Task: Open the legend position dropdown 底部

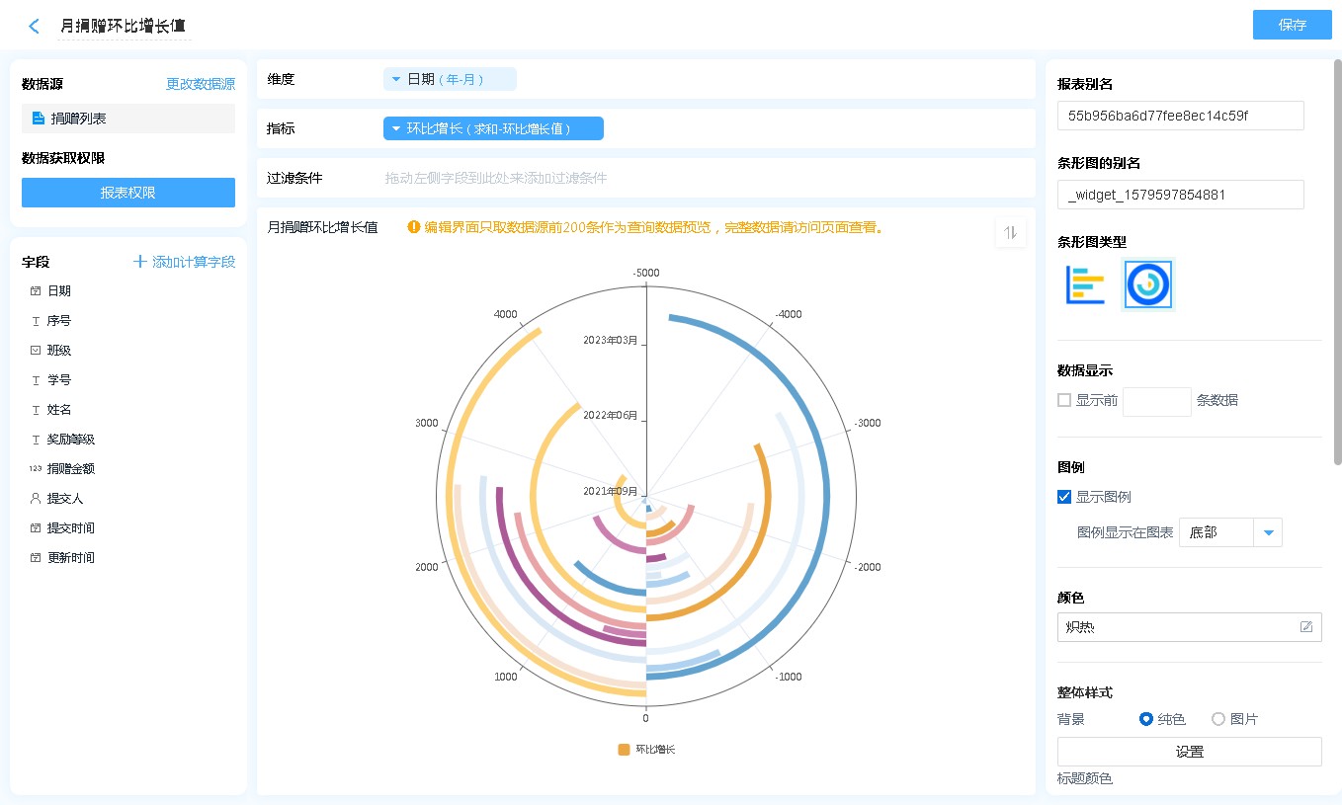Action: 1268,533
